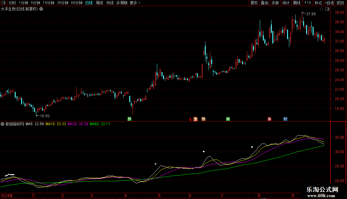Toggle the 叠加 overlay button
The image size is (347, 199).
pos(264,3)
